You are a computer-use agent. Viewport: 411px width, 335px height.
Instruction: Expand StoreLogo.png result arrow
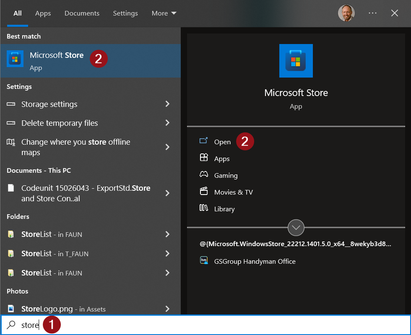click(x=167, y=309)
